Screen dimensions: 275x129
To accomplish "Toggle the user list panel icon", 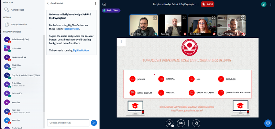I will pyautogui.click(x=104, y=4).
